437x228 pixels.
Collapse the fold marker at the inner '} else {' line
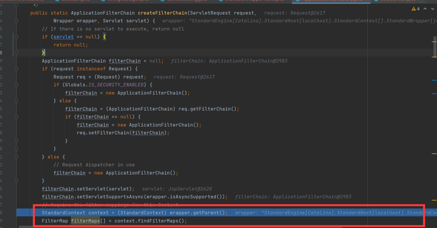[x=16, y=101]
